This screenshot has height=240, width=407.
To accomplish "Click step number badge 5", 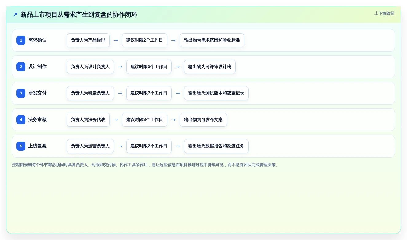I will tap(21, 146).
